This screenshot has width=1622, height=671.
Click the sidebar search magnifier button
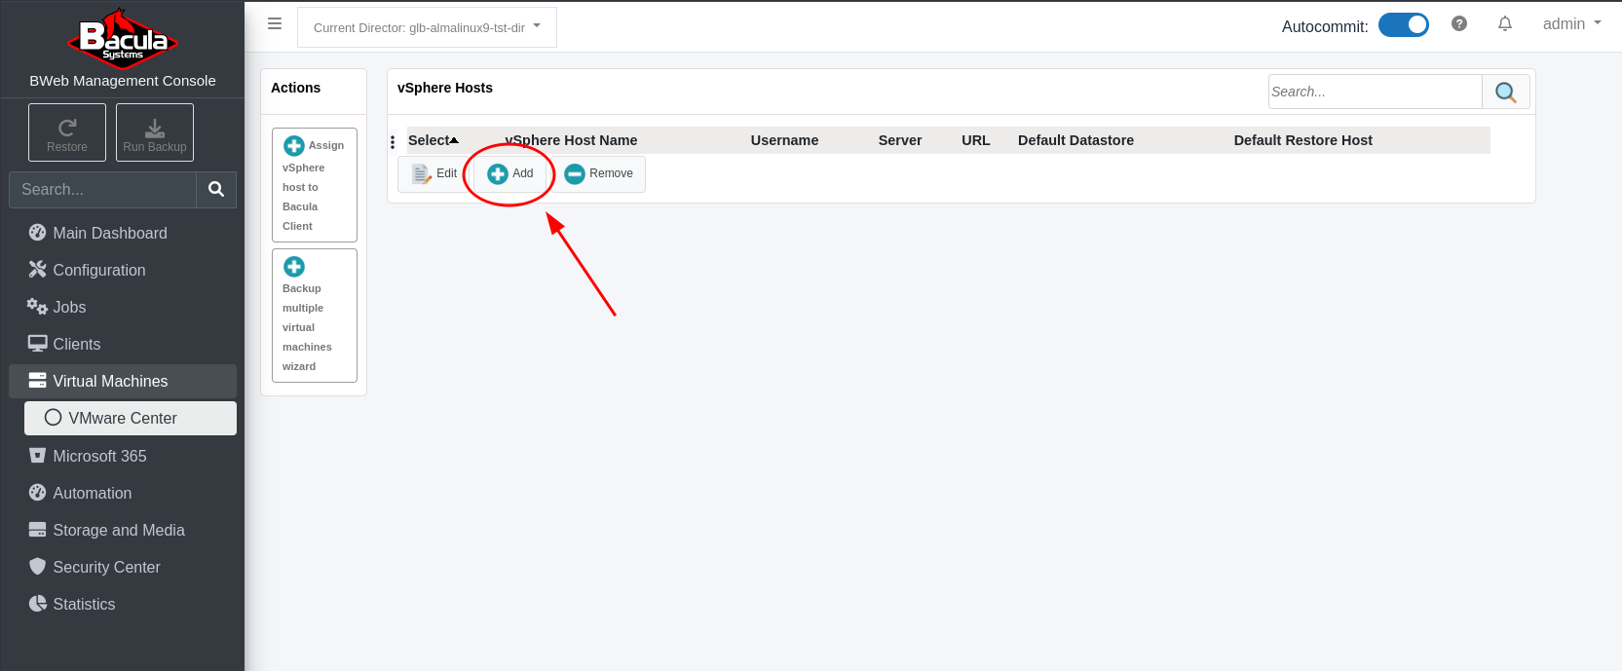click(216, 190)
